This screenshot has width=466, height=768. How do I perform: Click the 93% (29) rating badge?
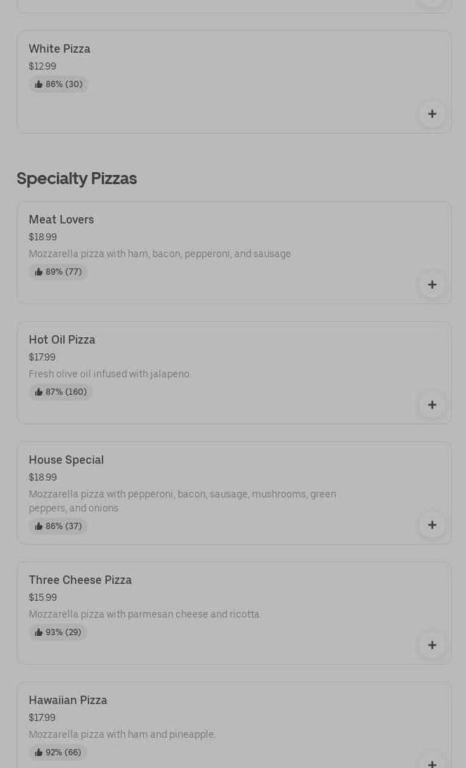58,632
